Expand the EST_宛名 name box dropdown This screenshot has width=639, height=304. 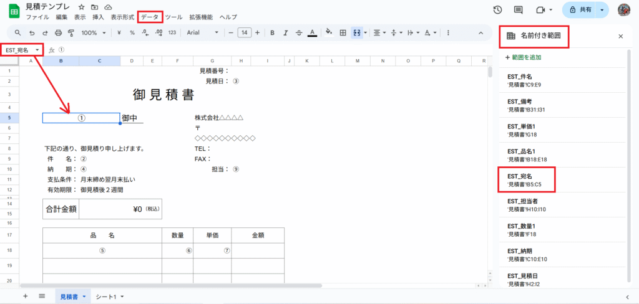click(x=37, y=50)
